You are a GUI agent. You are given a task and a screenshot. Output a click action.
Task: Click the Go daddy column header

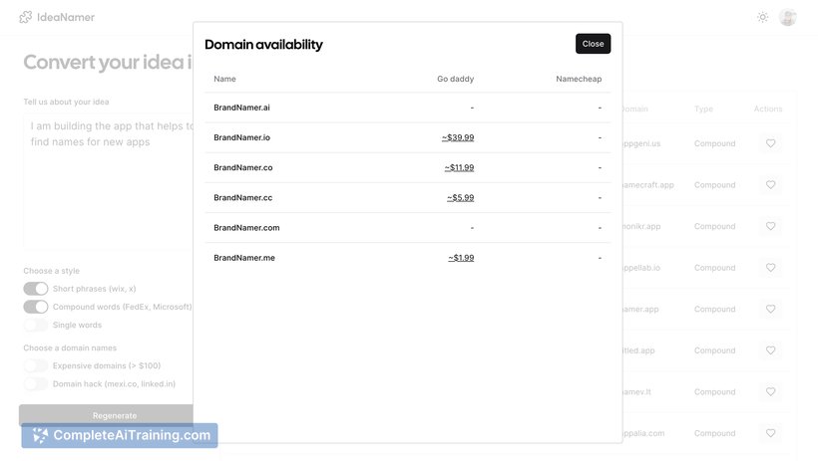coord(455,79)
